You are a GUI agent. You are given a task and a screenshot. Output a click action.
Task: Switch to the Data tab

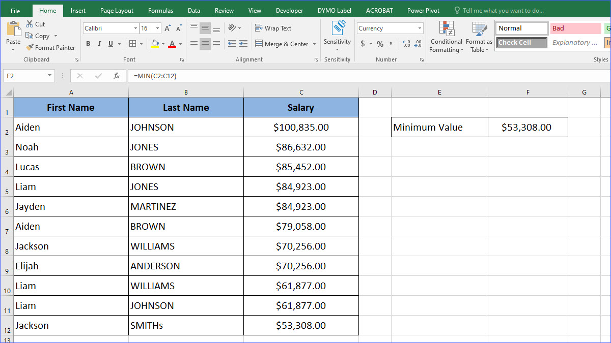tap(193, 10)
